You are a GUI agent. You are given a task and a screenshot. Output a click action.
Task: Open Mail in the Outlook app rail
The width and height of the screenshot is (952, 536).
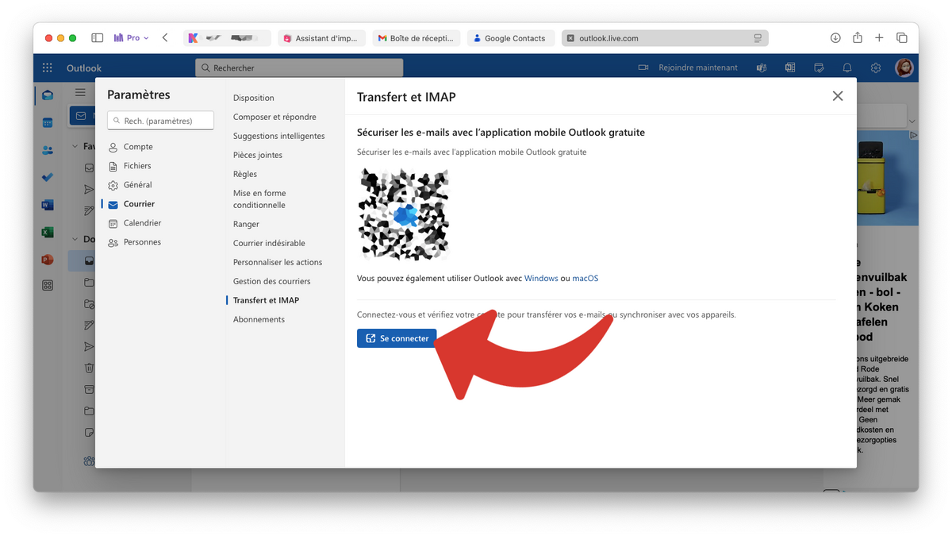pos(48,95)
